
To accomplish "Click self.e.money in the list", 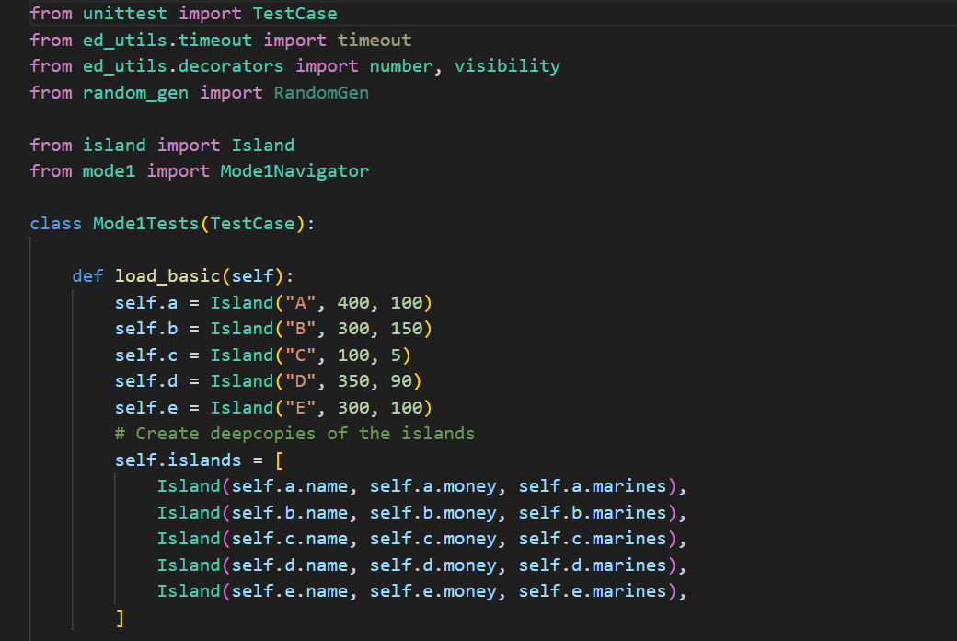I will tap(432, 591).
